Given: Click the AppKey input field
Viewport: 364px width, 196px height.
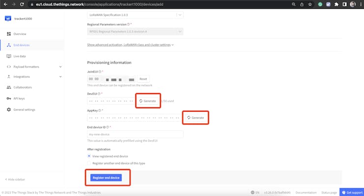Looking at the screenshot, I should point(135,118).
